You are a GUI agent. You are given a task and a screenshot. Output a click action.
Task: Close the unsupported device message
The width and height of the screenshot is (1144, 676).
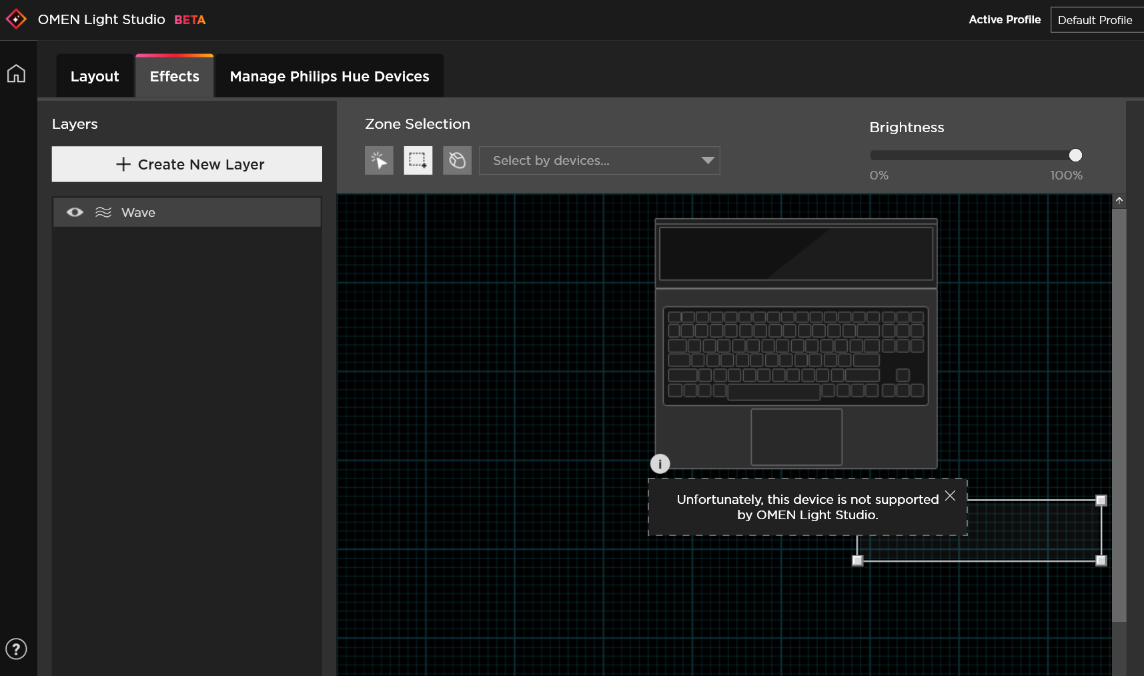pos(951,496)
